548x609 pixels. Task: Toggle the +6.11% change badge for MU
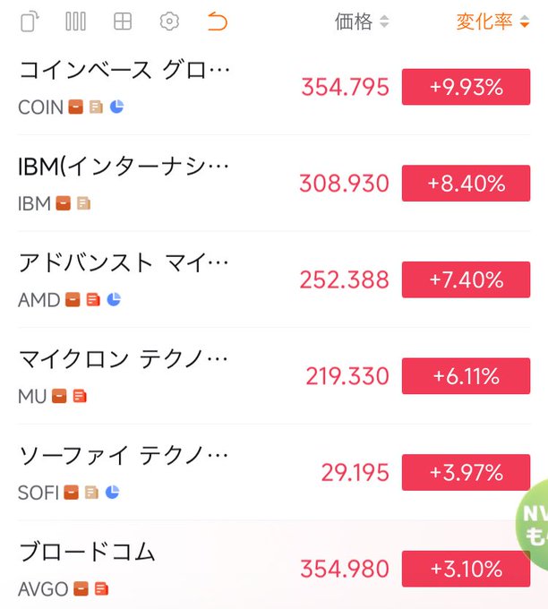(x=466, y=376)
